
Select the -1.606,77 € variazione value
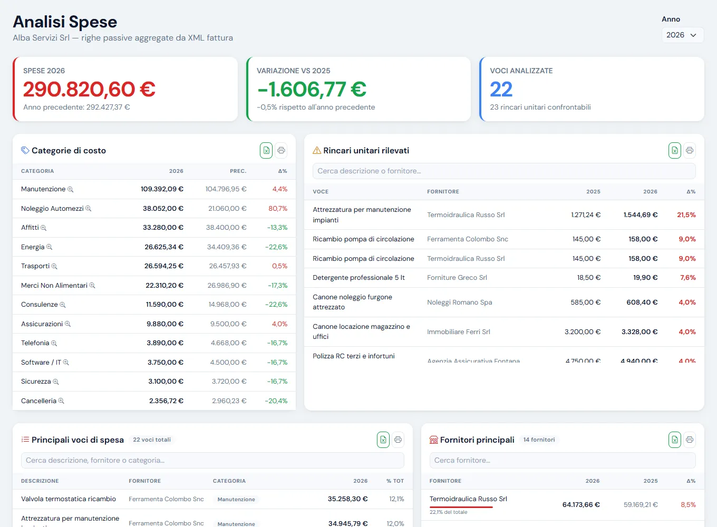[312, 89]
